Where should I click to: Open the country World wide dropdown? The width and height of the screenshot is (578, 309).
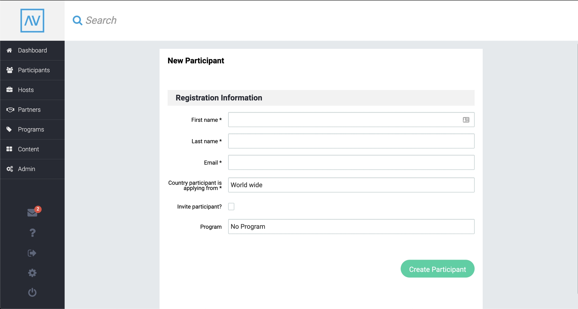point(351,185)
